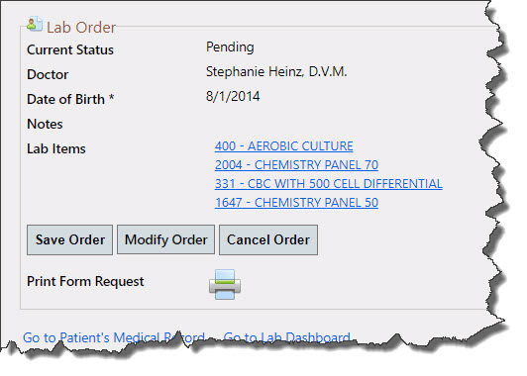Open the 2004 - CHEMISTRY PANEL 70 link
The width and height of the screenshot is (527, 376).
point(296,165)
